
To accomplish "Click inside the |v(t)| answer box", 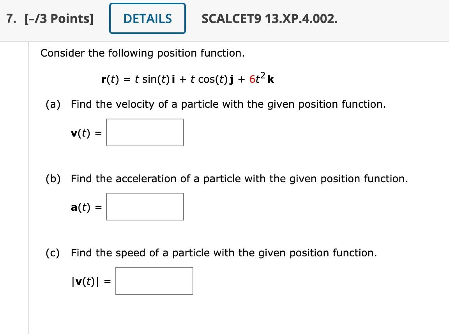I will coord(154,281).
